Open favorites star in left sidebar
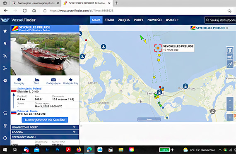Viewport: 236px width, 154px height. point(5,31)
